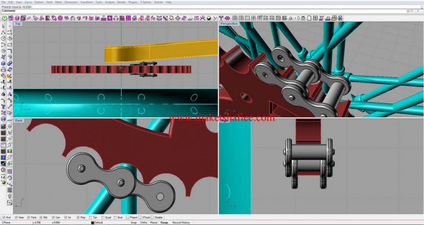
Task: Open the Back viewport title menu
Action: pyautogui.click(x=18, y=121)
